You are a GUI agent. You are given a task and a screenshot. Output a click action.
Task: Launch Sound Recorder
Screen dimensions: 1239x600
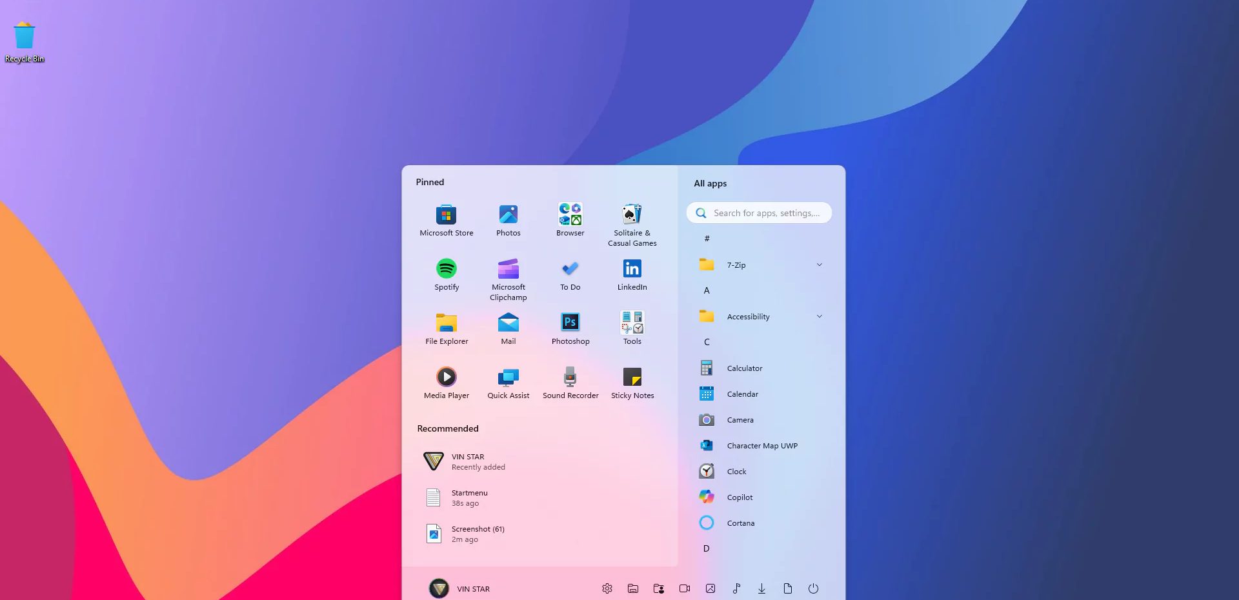[570, 383]
